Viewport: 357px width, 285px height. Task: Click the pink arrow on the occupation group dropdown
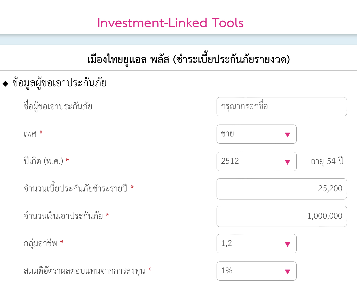point(287,244)
